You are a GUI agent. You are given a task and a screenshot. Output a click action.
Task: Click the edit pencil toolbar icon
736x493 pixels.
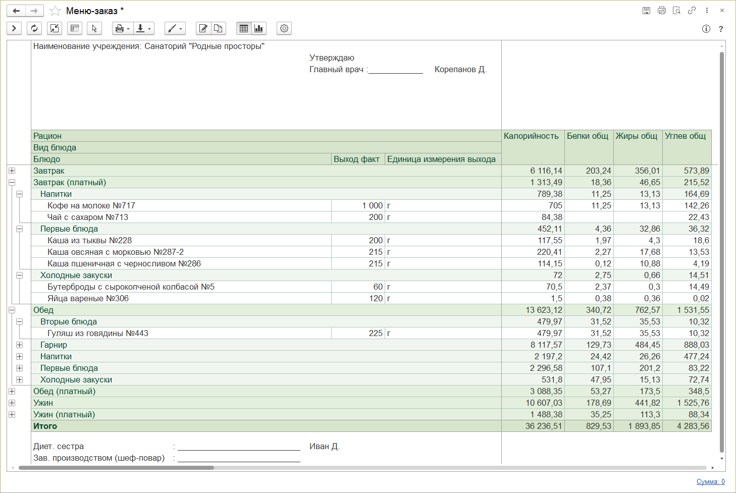(203, 28)
